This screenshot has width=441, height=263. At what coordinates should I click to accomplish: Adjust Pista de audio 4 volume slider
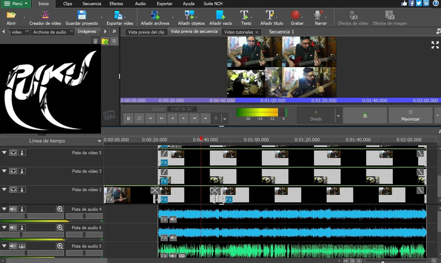pos(32,216)
